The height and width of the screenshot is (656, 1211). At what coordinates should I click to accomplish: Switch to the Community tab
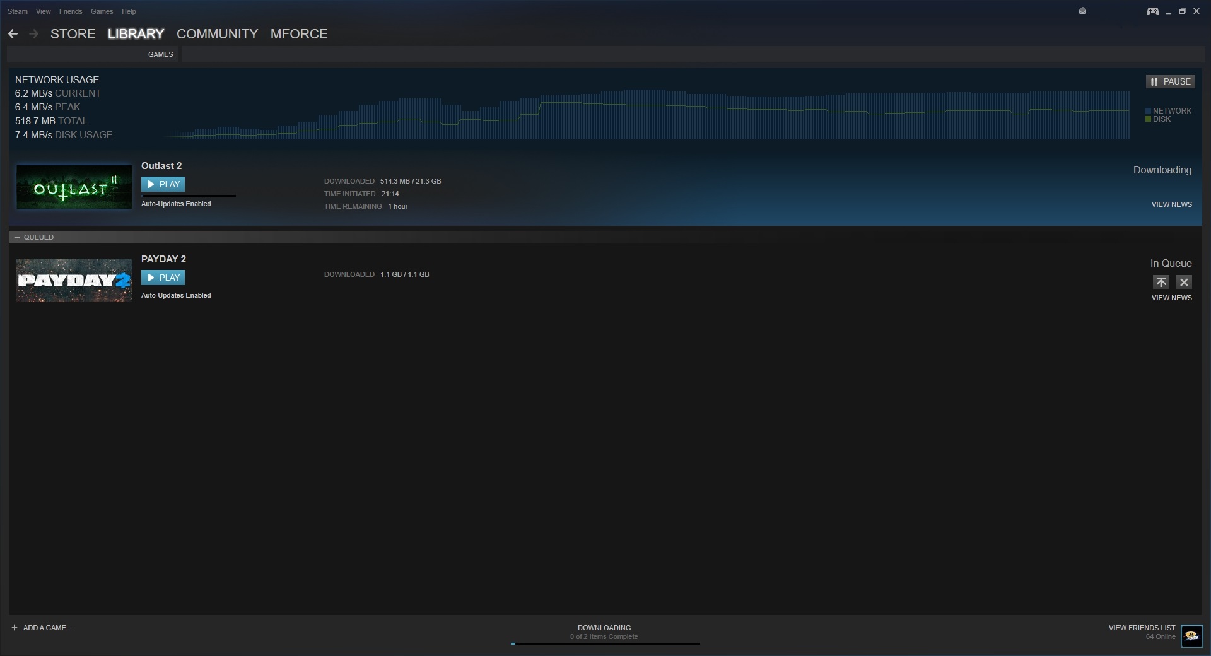[217, 34]
